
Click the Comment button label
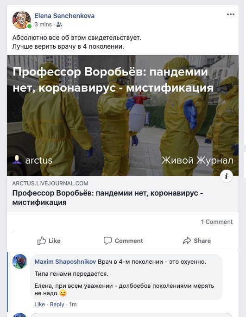[129, 241]
